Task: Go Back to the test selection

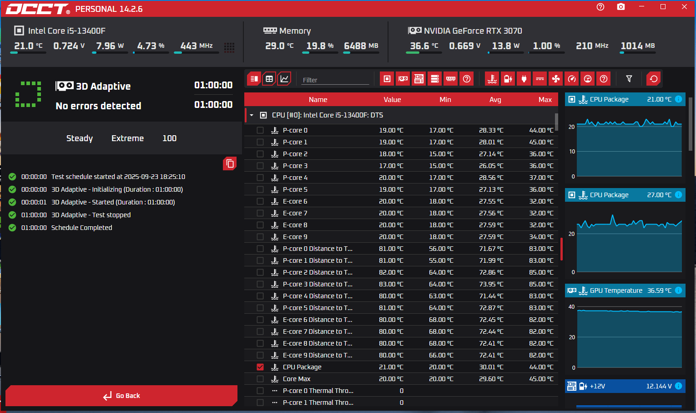Action: (121, 396)
